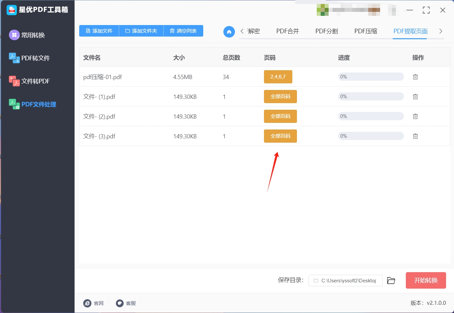The width and height of the screenshot is (454, 313).
Task: Open the 常用转换 sidebar section
Action: [x=27, y=35]
